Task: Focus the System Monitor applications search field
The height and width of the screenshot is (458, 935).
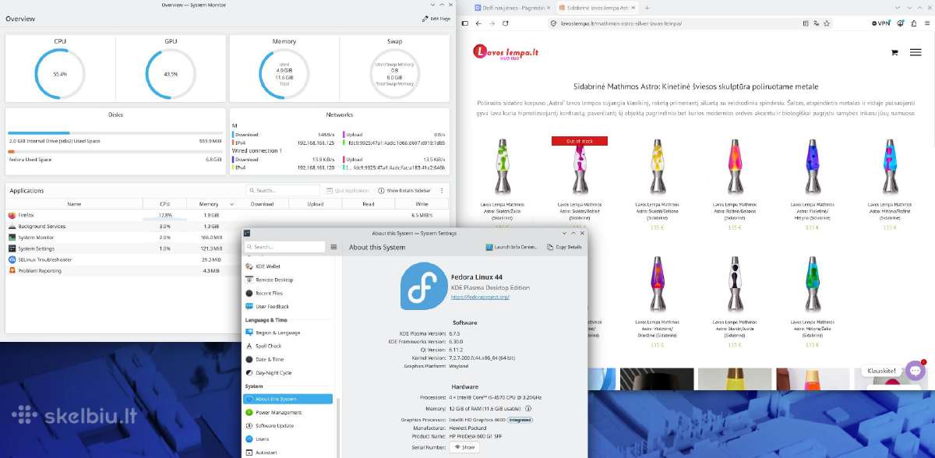Action: [x=284, y=190]
